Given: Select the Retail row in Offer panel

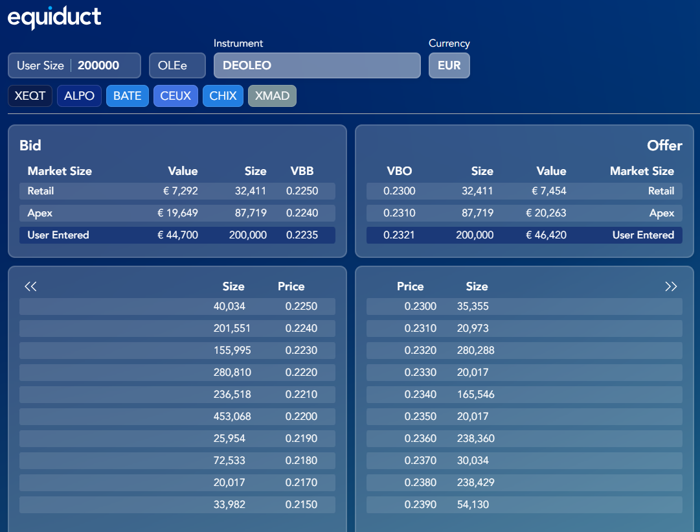Looking at the screenshot, I should [x=524, y=191].
